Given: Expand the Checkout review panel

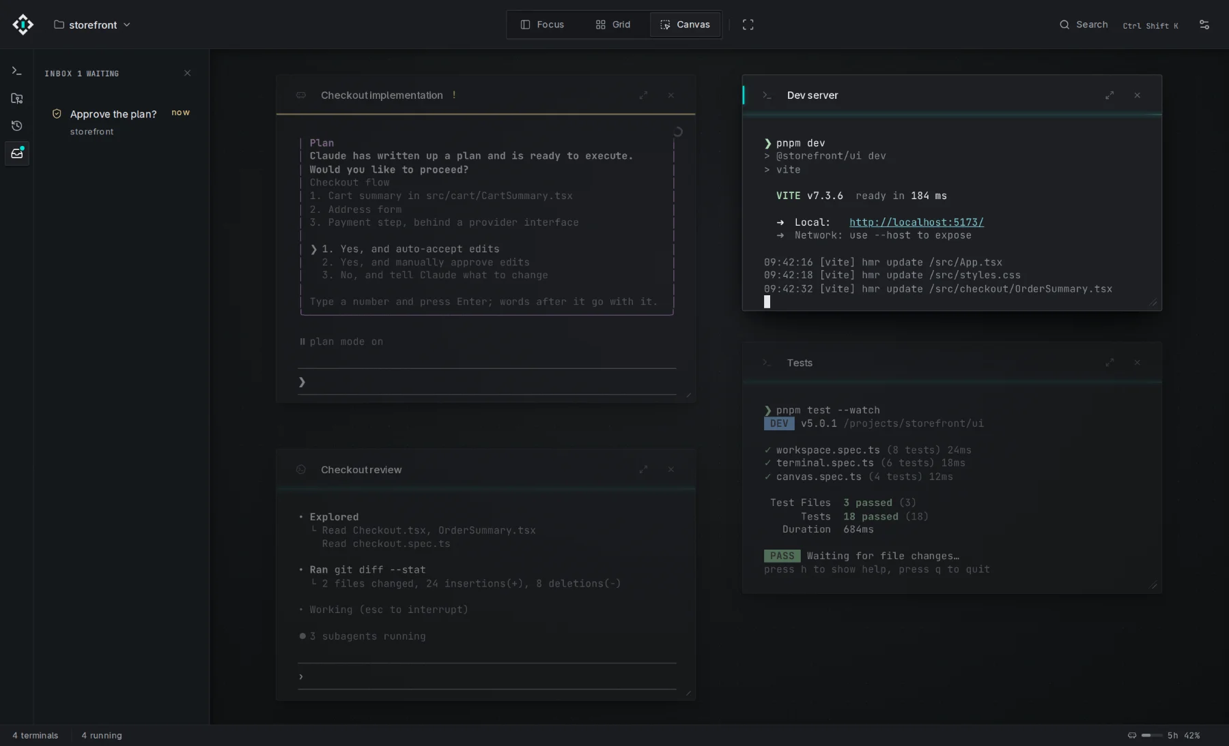Looking at the screenshot, I should [643, 469].
